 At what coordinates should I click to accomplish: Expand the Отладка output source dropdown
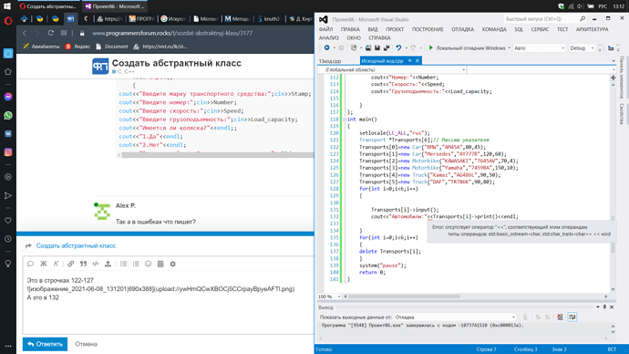(x=455, y=318)
